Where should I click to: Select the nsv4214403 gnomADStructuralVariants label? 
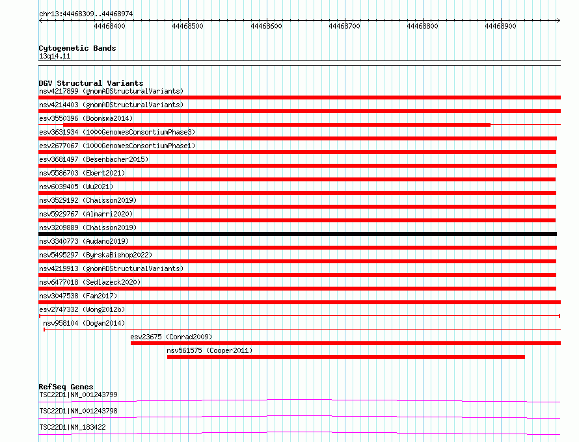tap(111, 105)
